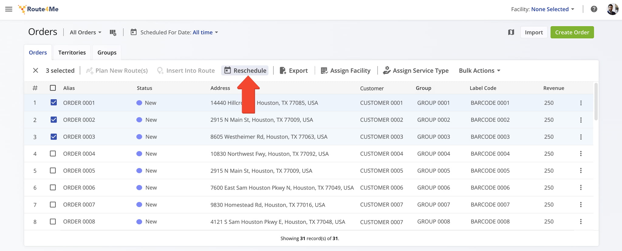Open the Scheduled For Date All time dropdown
This screenshot has height=251, width=622.
tap(205, 32)
